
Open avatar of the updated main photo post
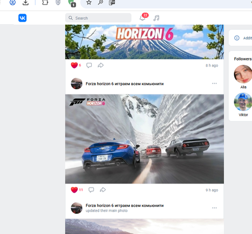point(77,208)
